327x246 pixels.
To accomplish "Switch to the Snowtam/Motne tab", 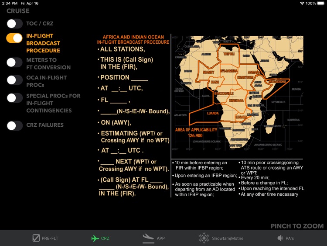I will (x=221, y=238).
